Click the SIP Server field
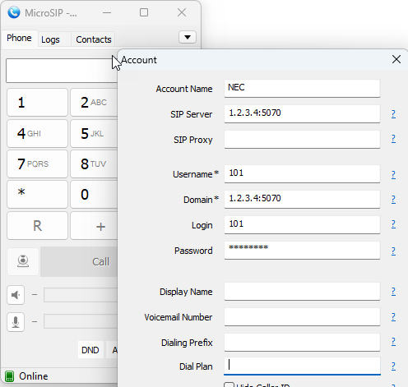The image size is (408, 387). click(302, 113)
